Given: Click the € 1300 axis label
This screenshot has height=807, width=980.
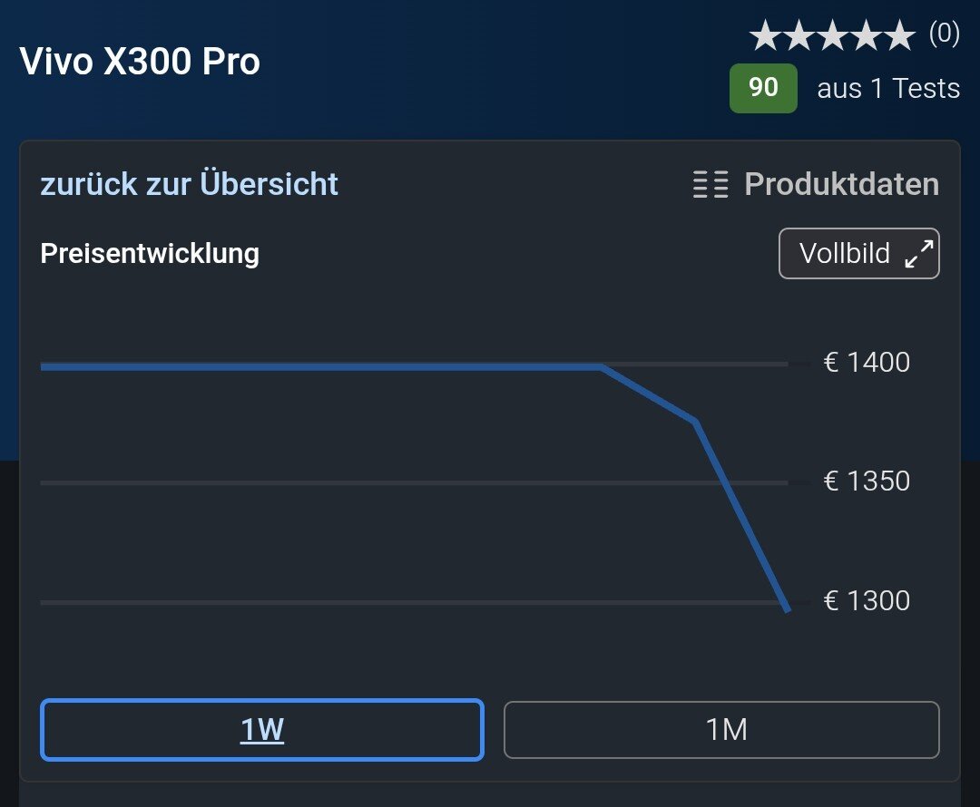Looking at the screenshot, I should pos(867,601).
